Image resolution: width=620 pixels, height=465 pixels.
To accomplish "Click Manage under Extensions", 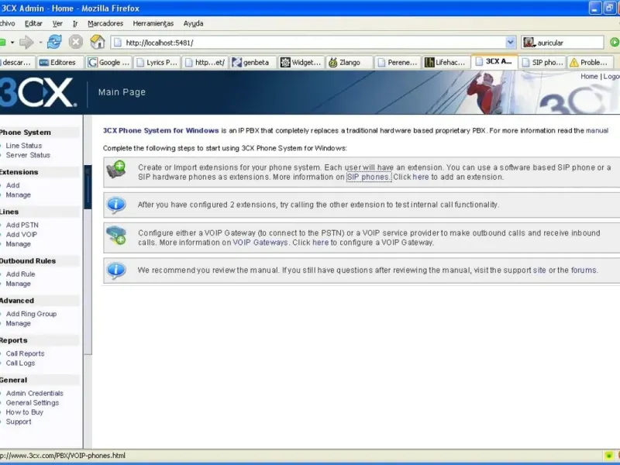I will [x=18, y=195].
